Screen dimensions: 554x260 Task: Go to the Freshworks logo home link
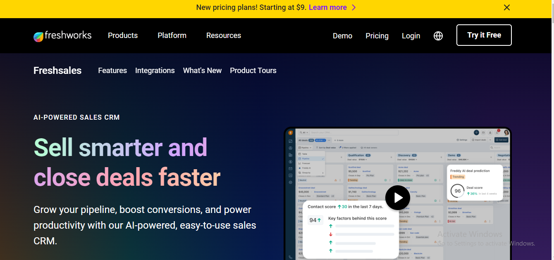pyautogui.click(x=62, y=36)
